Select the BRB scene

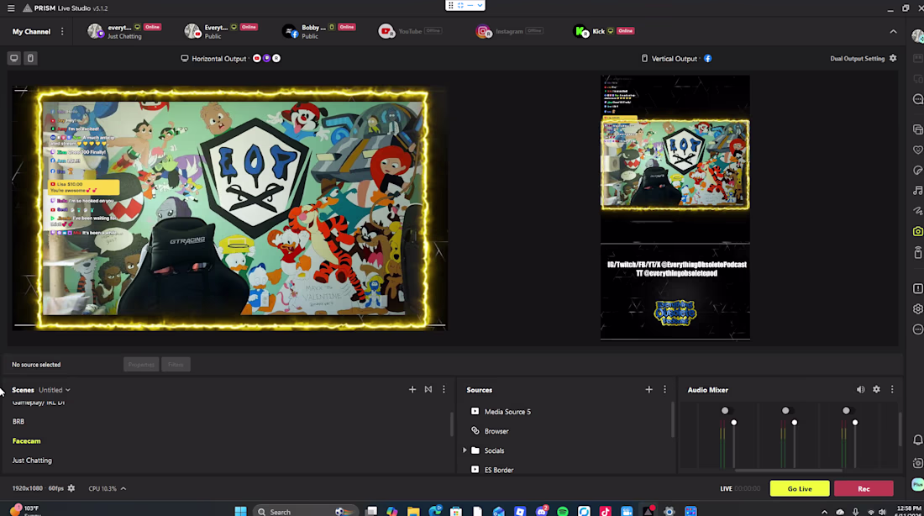coord(18,422)
